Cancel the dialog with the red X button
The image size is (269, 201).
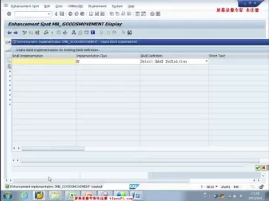[263, 168]
